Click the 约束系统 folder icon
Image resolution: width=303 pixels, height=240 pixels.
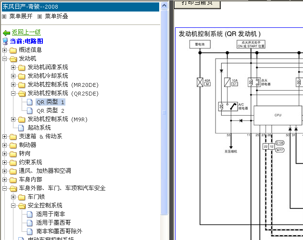[x=13, y=163]
